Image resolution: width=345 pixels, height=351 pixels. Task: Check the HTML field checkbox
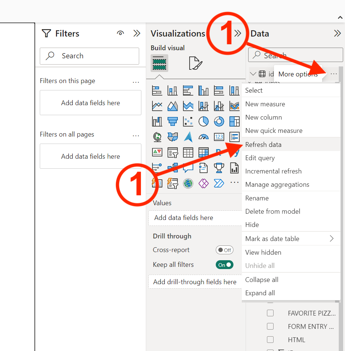[270, 340]
